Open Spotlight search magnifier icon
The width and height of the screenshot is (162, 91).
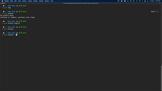click(x=142, y=1)
